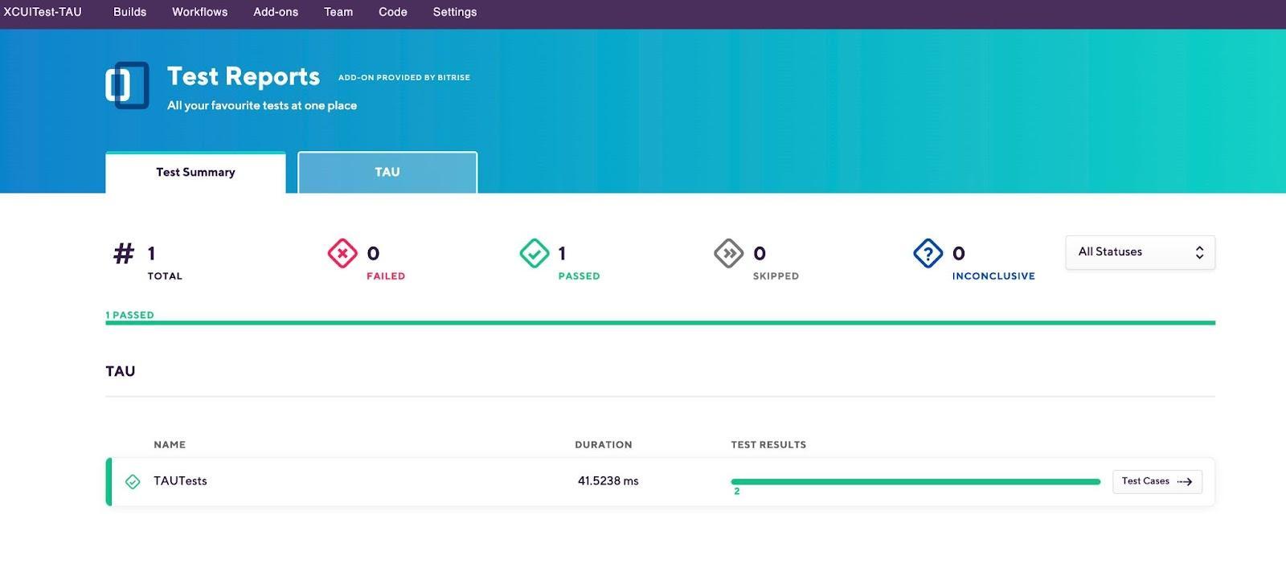
Task: Click the SKIPPED filter label
Action: coord(776,276)
